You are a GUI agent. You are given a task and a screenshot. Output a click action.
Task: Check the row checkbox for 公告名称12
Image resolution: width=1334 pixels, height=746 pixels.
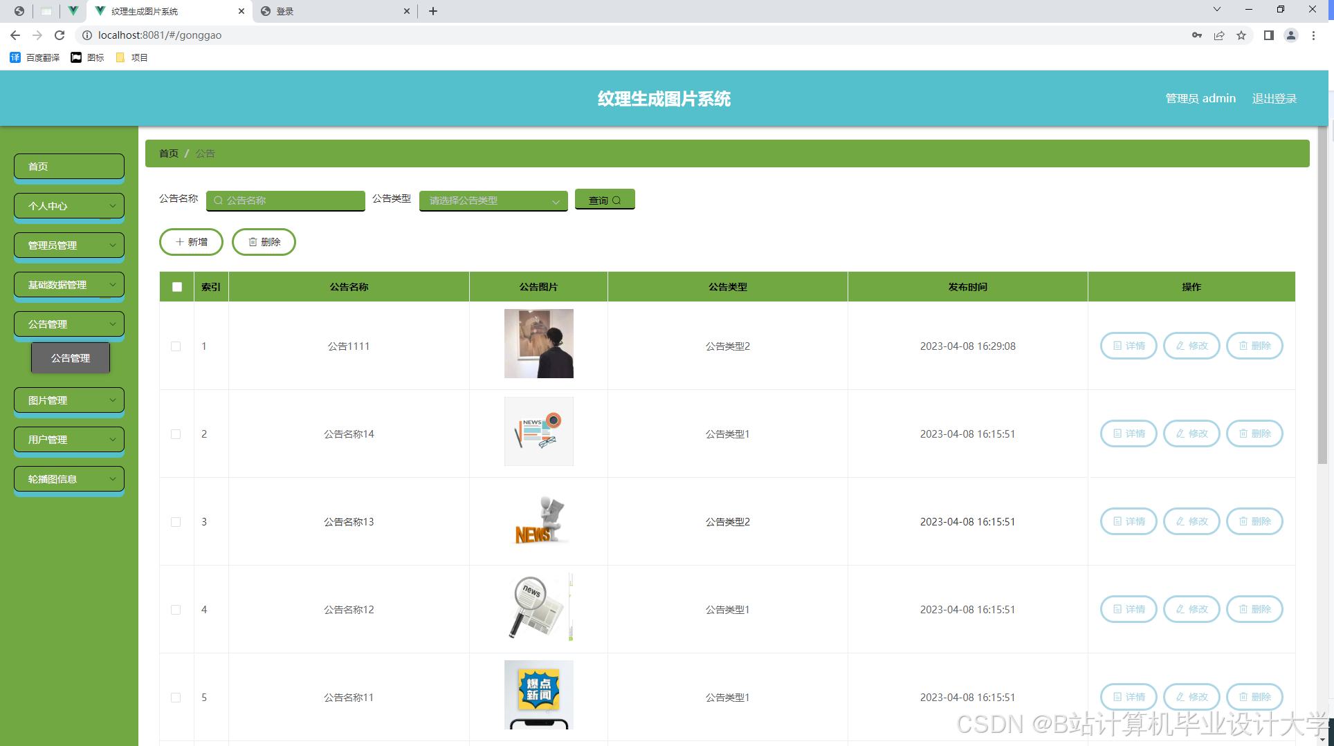pyautogui.click(x=176, y=610)
